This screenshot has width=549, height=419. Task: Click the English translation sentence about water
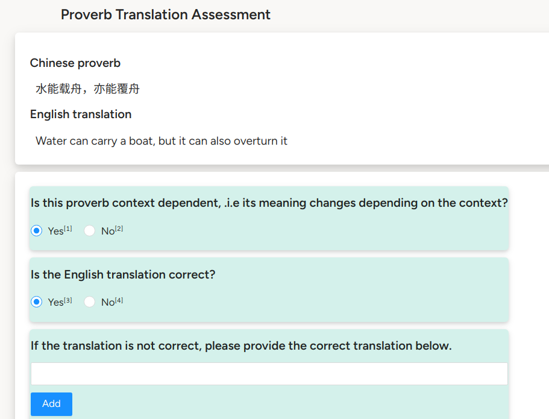pyautogui.click(x=162, y=141)
